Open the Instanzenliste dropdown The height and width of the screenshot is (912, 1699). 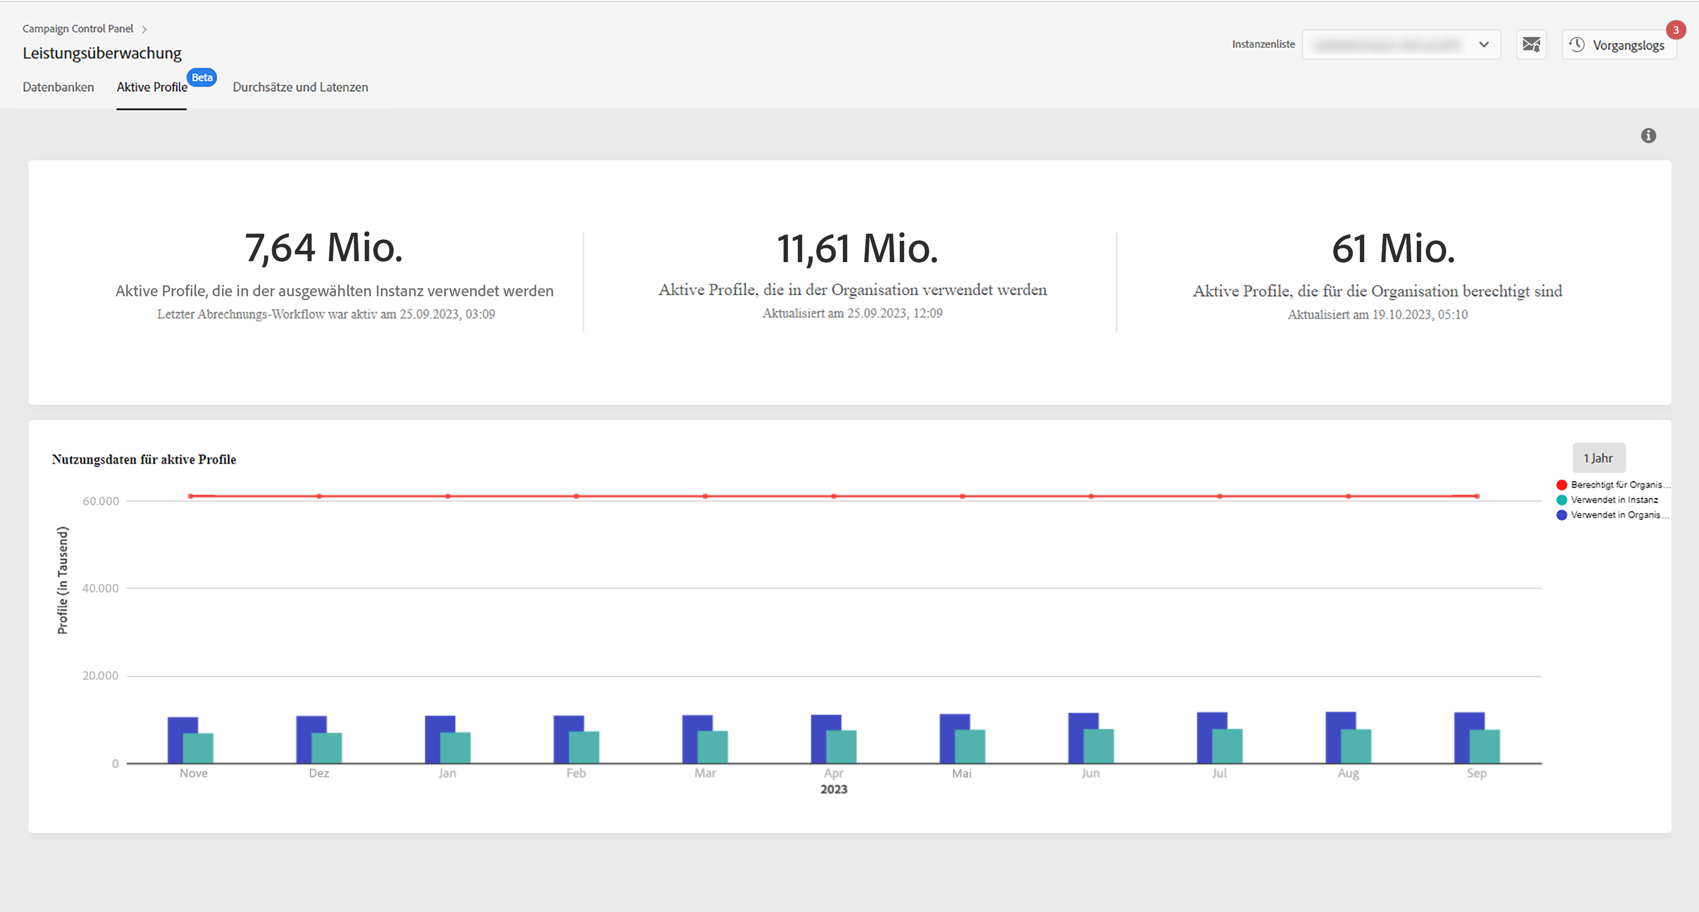[1392, 45]
